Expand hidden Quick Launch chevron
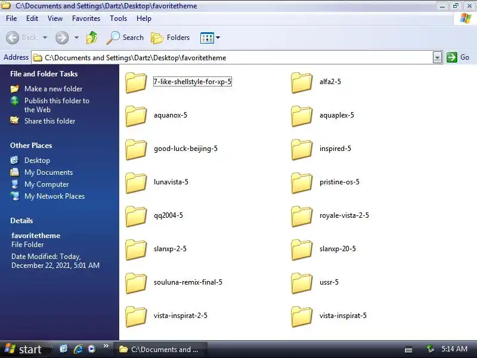 coord(106,345)
